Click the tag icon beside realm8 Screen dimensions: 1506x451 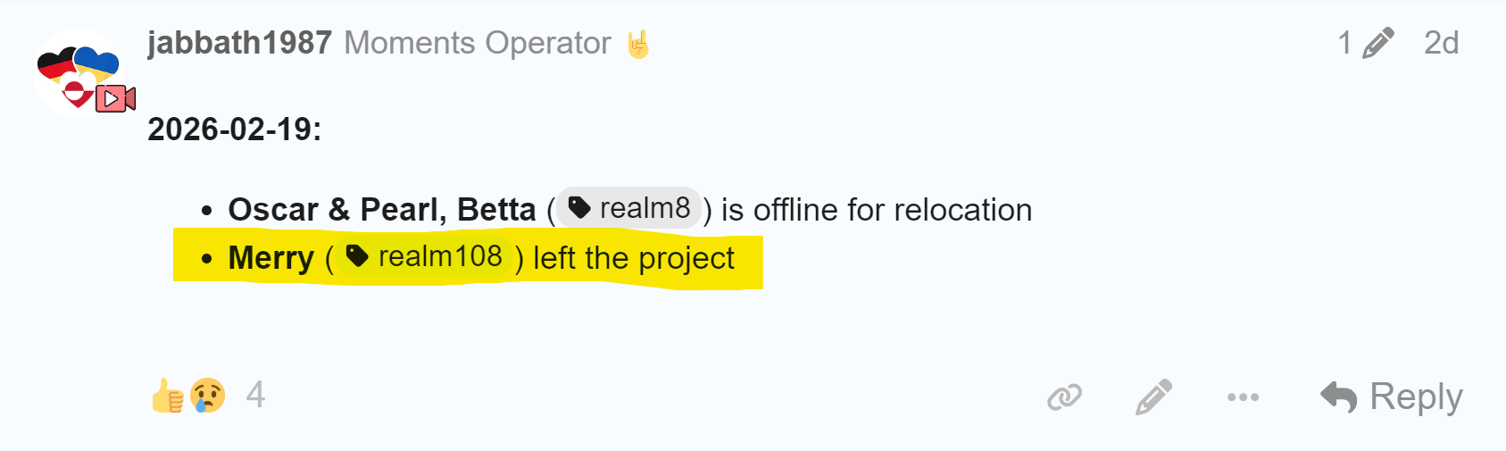(x=579, y=208)
